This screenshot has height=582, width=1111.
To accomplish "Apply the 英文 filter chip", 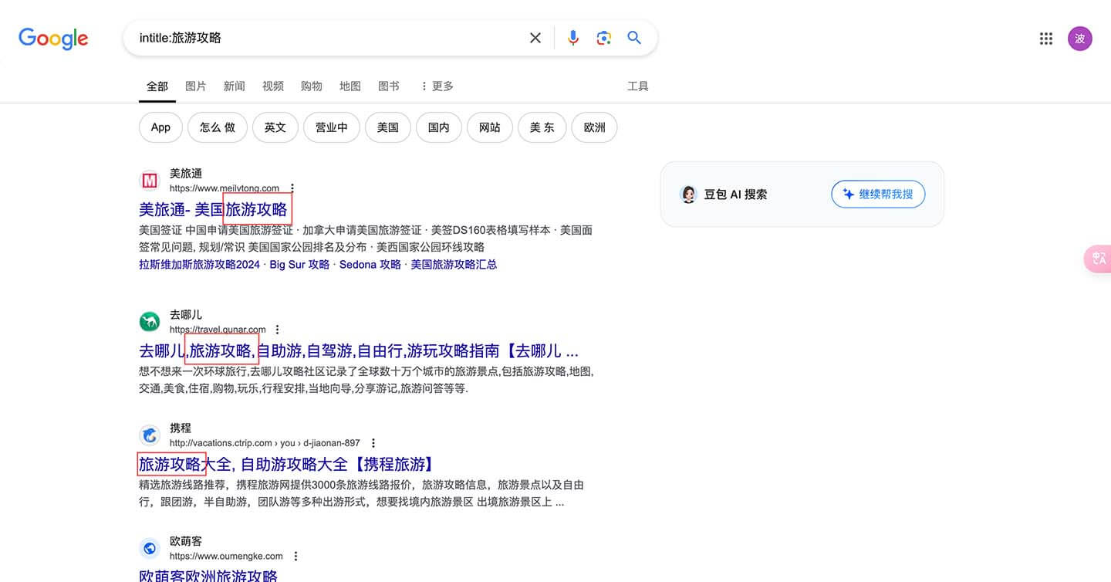I will tap(275, 127).
